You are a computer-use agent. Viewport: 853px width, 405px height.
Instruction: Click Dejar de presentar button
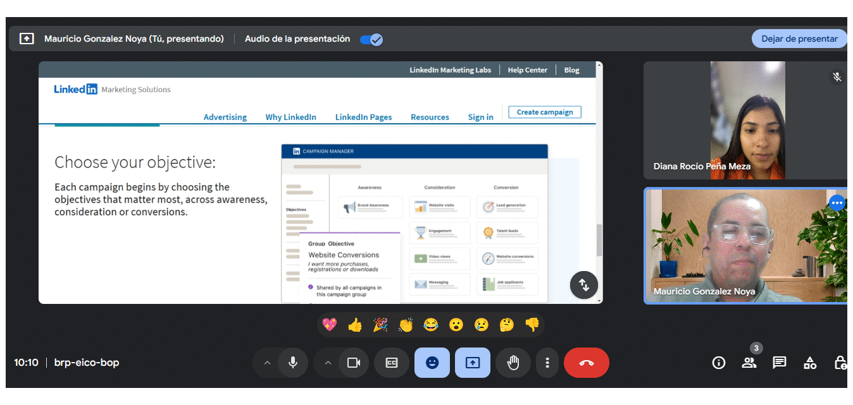[x=799, y=39]
